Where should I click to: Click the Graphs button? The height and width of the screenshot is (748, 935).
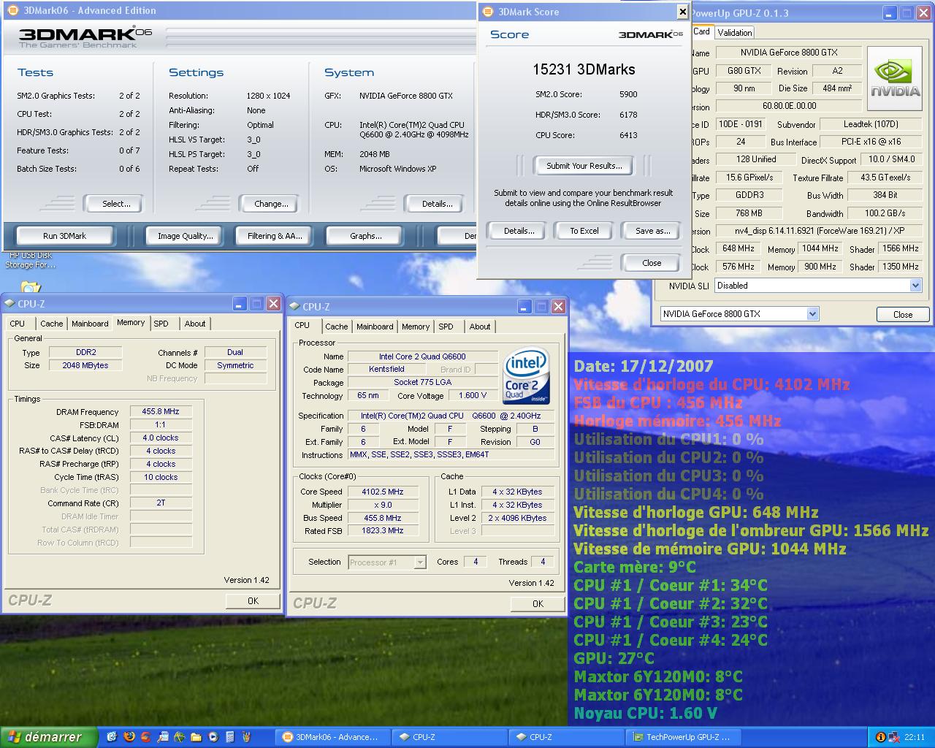[x=365, y=236]
